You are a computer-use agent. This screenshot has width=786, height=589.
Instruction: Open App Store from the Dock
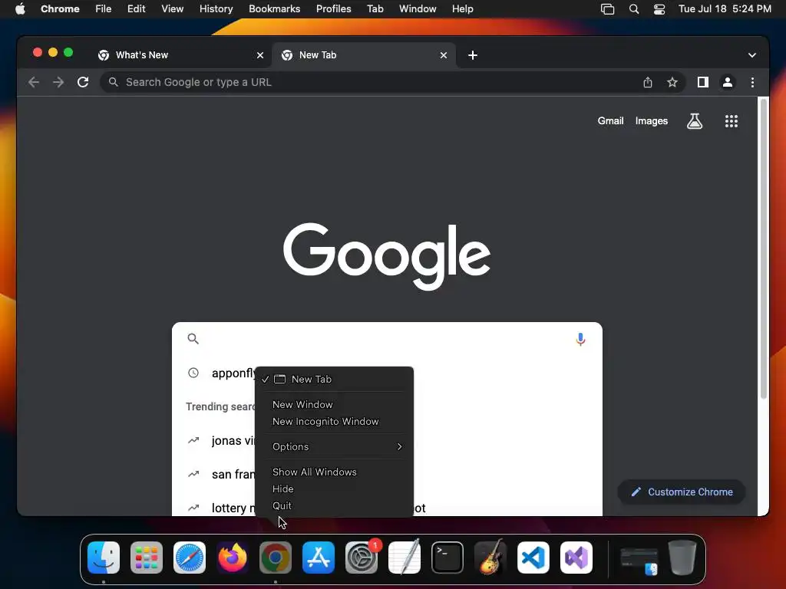pos(319,557)
